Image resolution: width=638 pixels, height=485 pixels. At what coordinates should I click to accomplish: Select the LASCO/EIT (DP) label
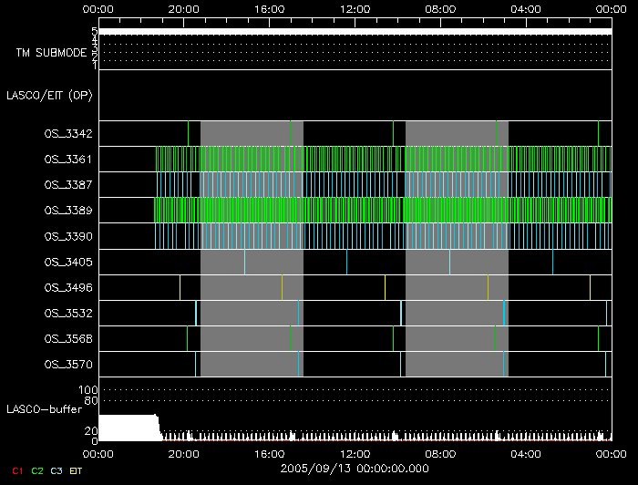point(49,95)
